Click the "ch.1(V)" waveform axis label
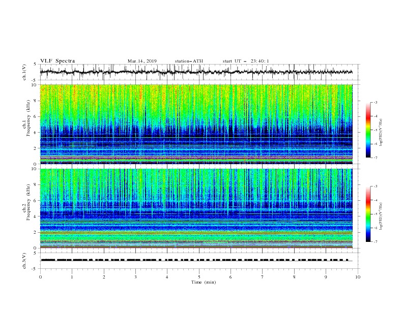403x311 pixels. (24, 72)
